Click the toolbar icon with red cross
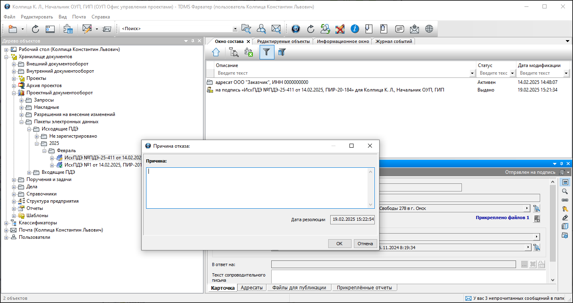 (x=340, y=29)
